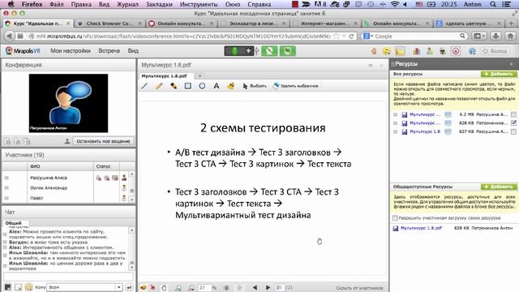The height and width of the screenshot is (292, 519).
Task: Select the circle shape tool
Action: 202,86
